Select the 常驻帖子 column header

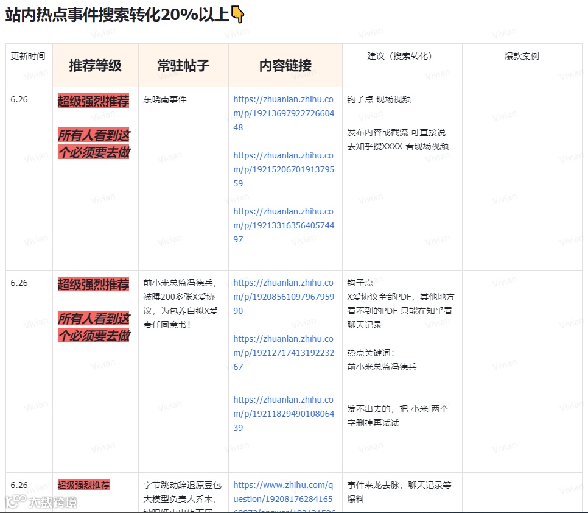pos(183,65)
